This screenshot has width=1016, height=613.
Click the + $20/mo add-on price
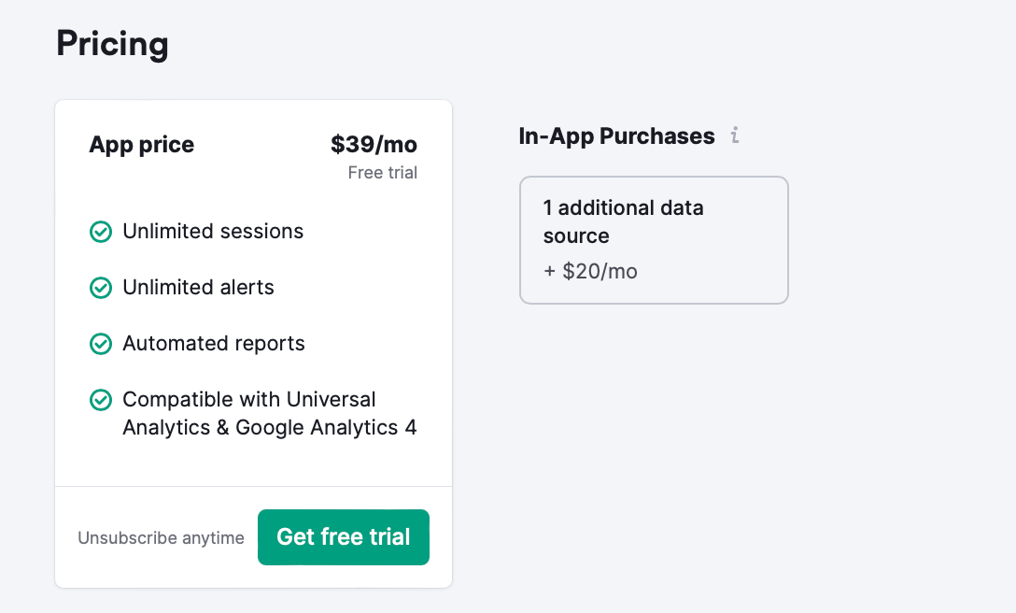click(590, 271)
